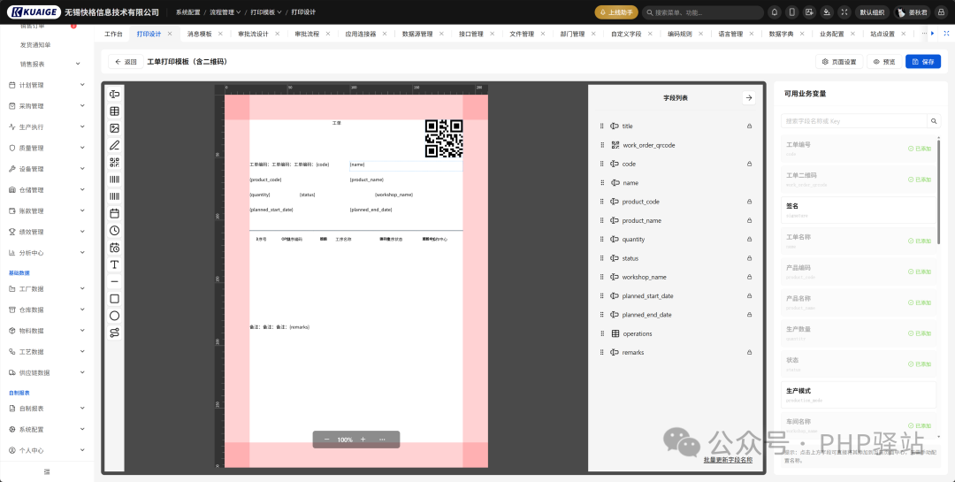Collapse the field list panel arrow
The height and width of the screenshot is (482, 955).
pyautogui.click(x=749, y=97)
